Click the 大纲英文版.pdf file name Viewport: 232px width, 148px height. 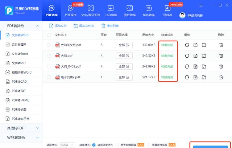click(71, 45)
